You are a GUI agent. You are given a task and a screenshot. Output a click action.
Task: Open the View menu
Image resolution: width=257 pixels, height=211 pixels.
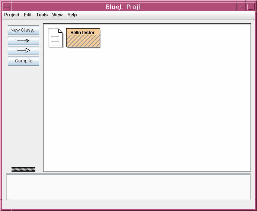coord(57,15)
